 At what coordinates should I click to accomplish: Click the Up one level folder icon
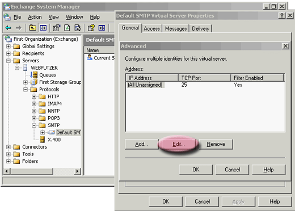coord(32,28)
